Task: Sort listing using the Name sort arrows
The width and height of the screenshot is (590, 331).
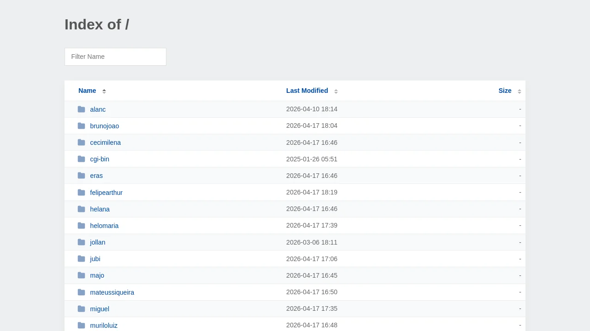Action: click(x=104, y=91)
